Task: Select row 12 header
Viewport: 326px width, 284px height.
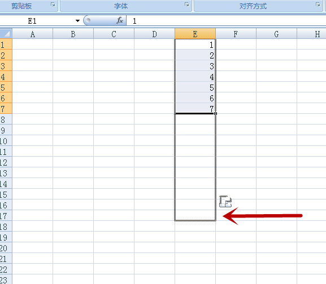Action: click(6, 162)
